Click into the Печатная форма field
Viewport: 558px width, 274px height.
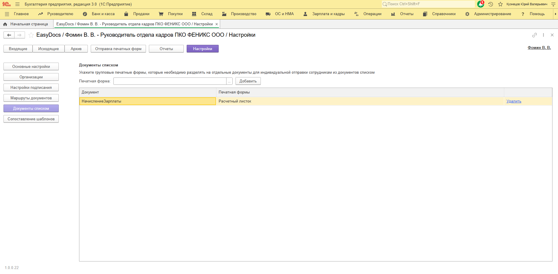170,81
